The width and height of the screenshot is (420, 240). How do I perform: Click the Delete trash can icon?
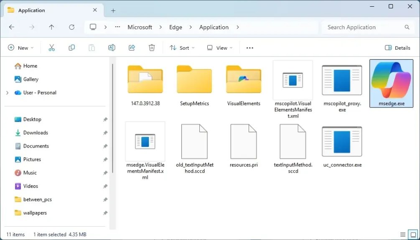coord(152,48)
